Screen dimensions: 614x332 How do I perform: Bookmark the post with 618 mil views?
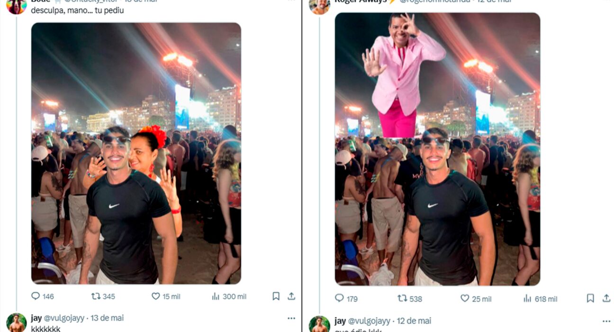click(590, 298)
